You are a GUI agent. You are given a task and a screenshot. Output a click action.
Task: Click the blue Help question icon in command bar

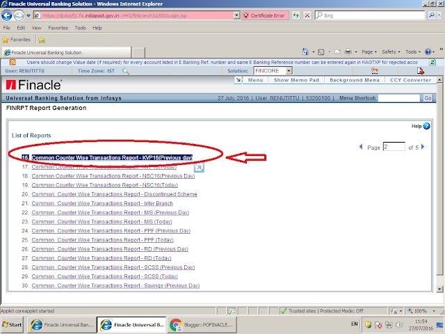(x=428, y=52)
